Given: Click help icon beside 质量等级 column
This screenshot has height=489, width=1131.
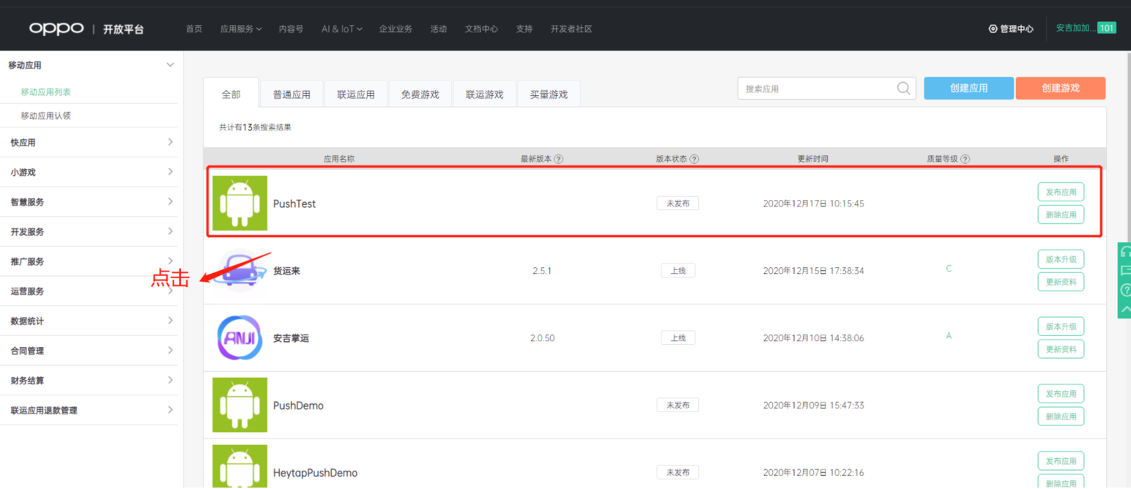Looking at the screenshot, I should [965, 159].
